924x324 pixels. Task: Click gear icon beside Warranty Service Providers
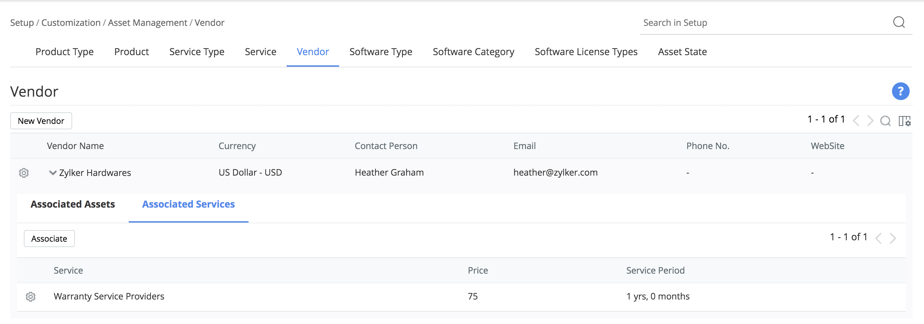pyautogui.click(x=31, y=296)
